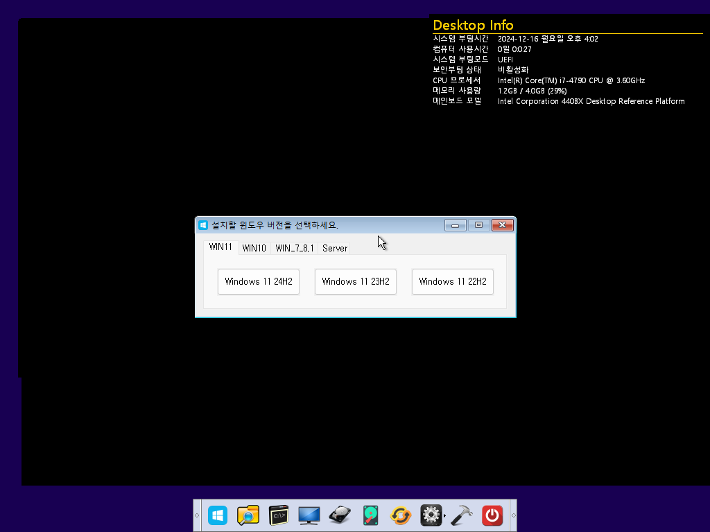Click the Intel Corporation 440BX motherboard text
The image size is (710, 532).
tap(591, 101)
